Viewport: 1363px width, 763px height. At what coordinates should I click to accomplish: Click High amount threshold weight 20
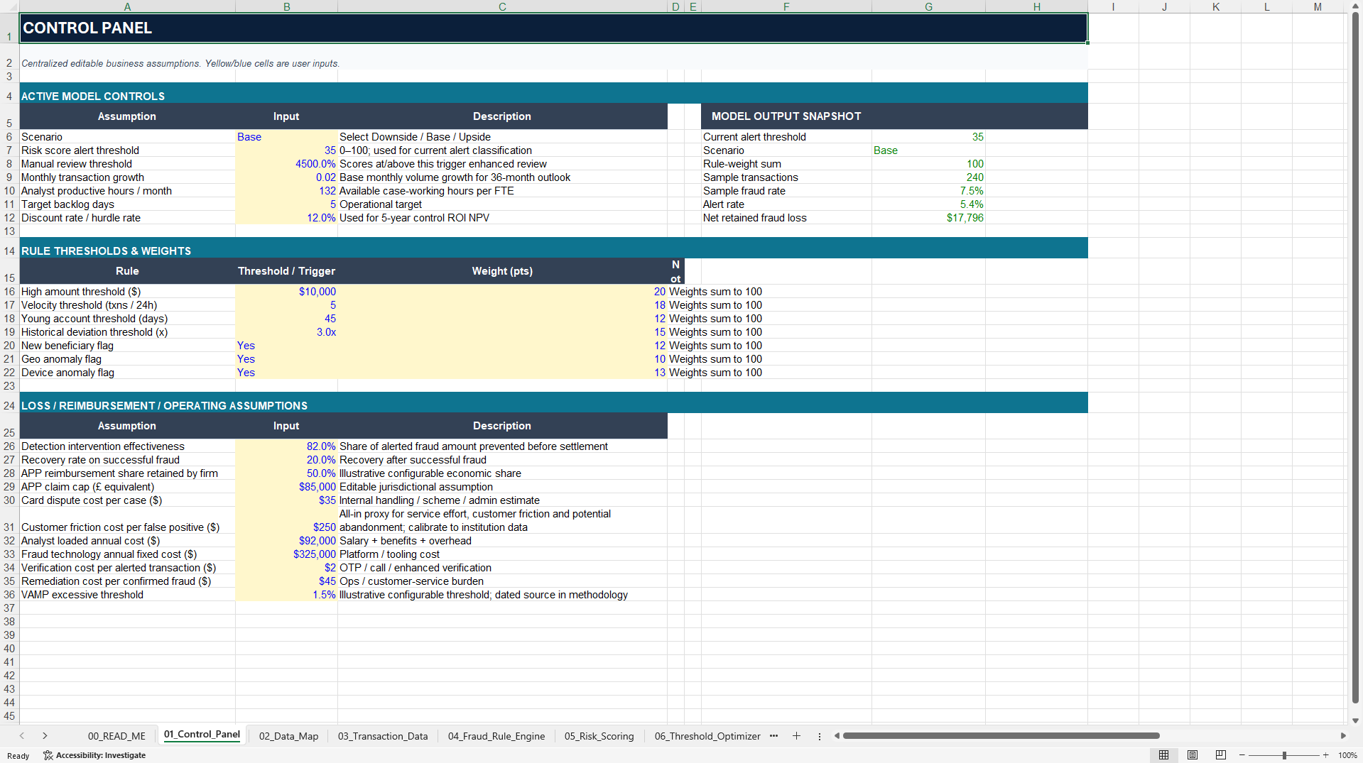[502, 292]
